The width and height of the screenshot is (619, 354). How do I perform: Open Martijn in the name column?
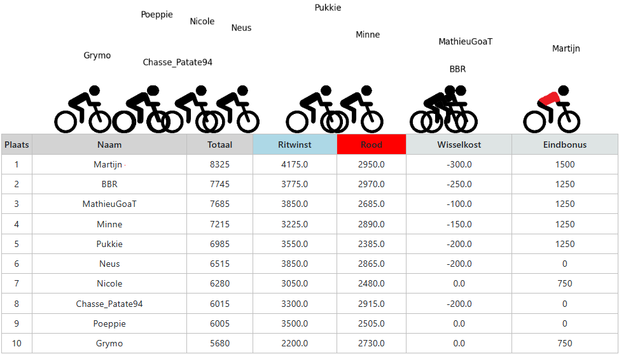(x=108, y=164)
